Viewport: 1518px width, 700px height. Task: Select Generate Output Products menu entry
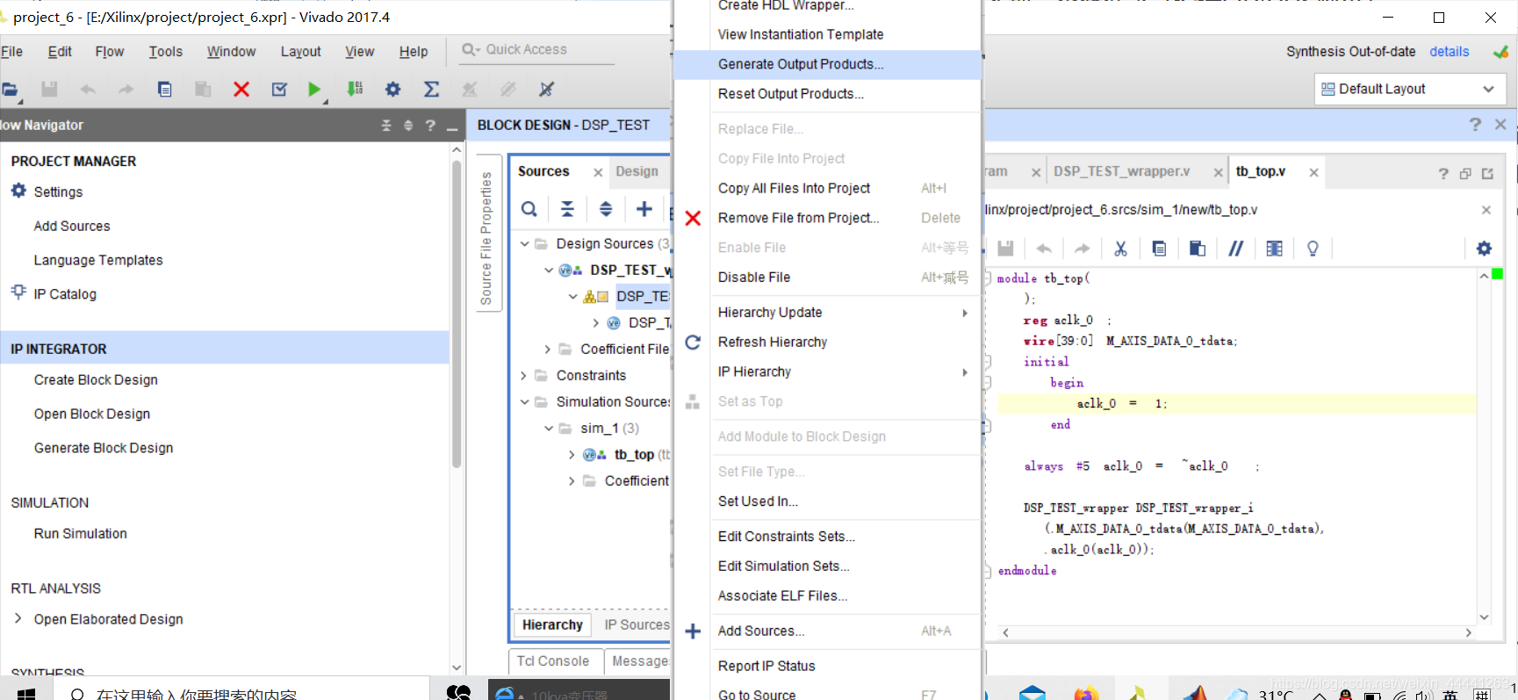pyautogui.click(x=827, y=64)
